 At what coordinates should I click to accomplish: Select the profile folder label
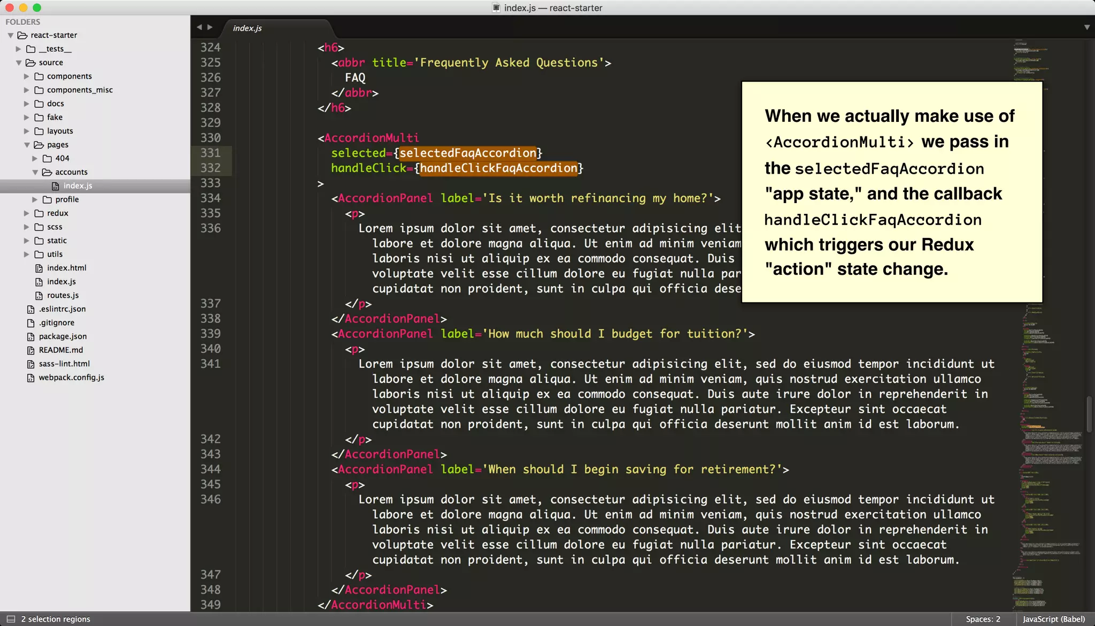[x=67, y=199]
